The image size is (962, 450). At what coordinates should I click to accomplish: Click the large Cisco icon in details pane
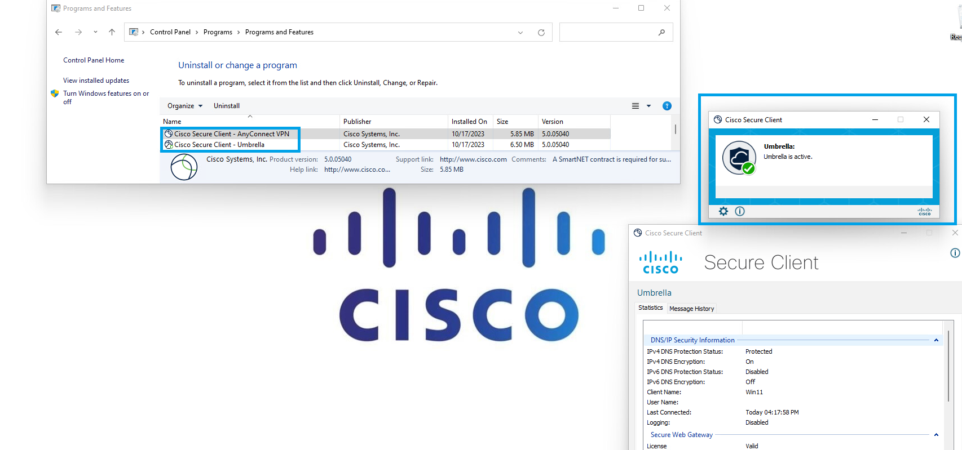[184, 167]
